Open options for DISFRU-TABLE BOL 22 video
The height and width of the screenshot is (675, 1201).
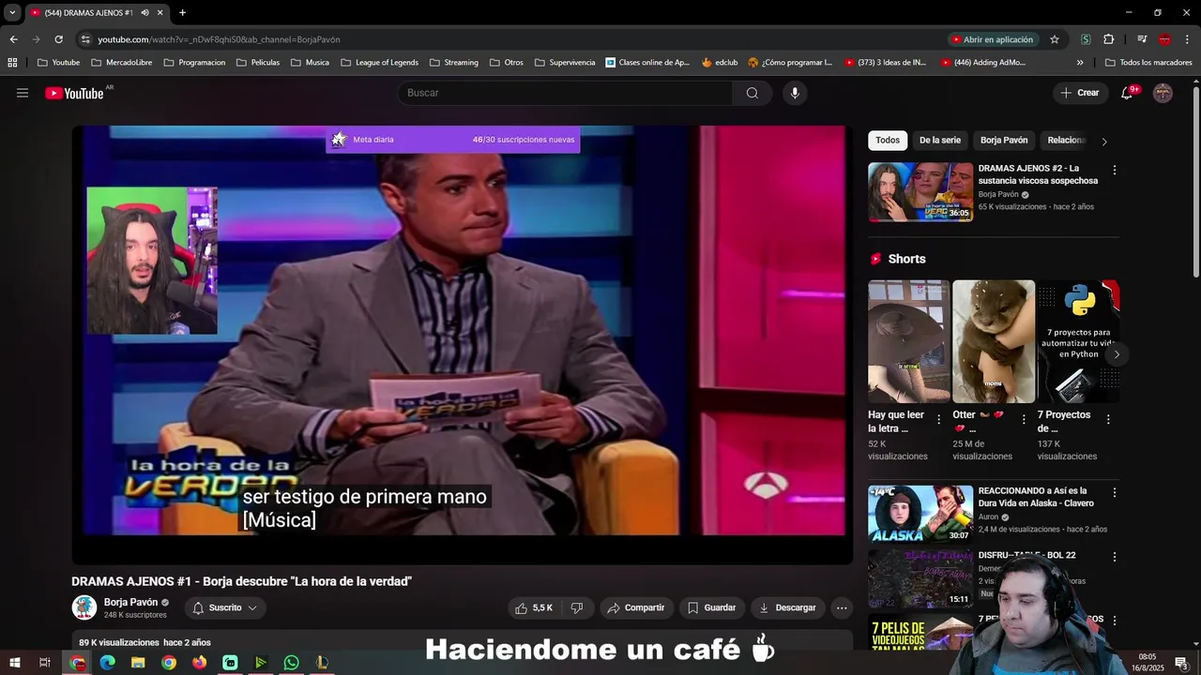click(x=1115, y=557)
